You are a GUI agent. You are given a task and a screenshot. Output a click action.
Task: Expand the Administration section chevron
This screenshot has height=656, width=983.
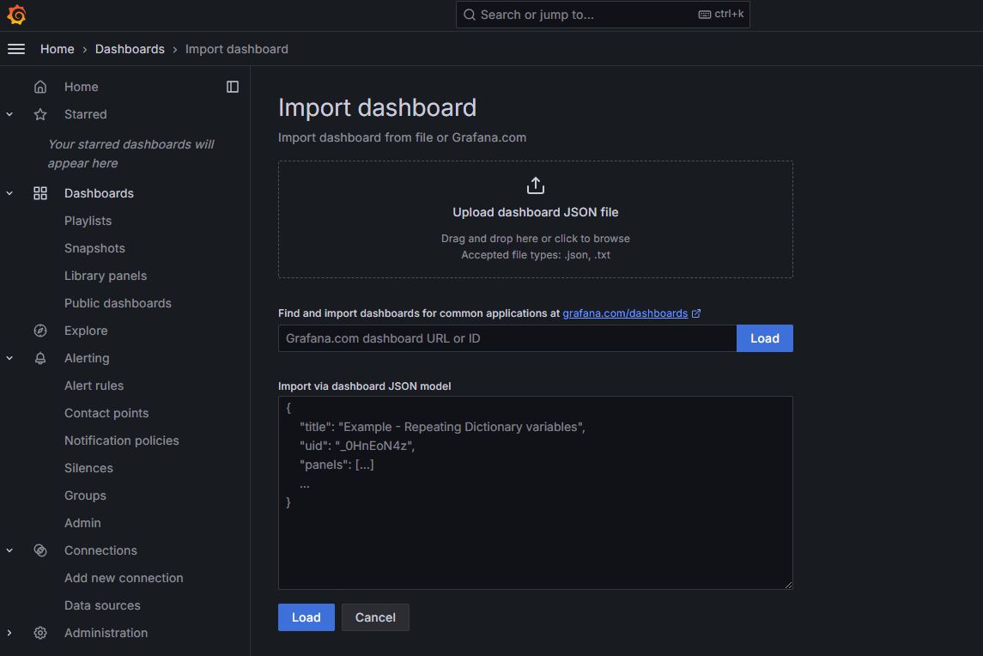pyautogui.click(x=9, y=633)
